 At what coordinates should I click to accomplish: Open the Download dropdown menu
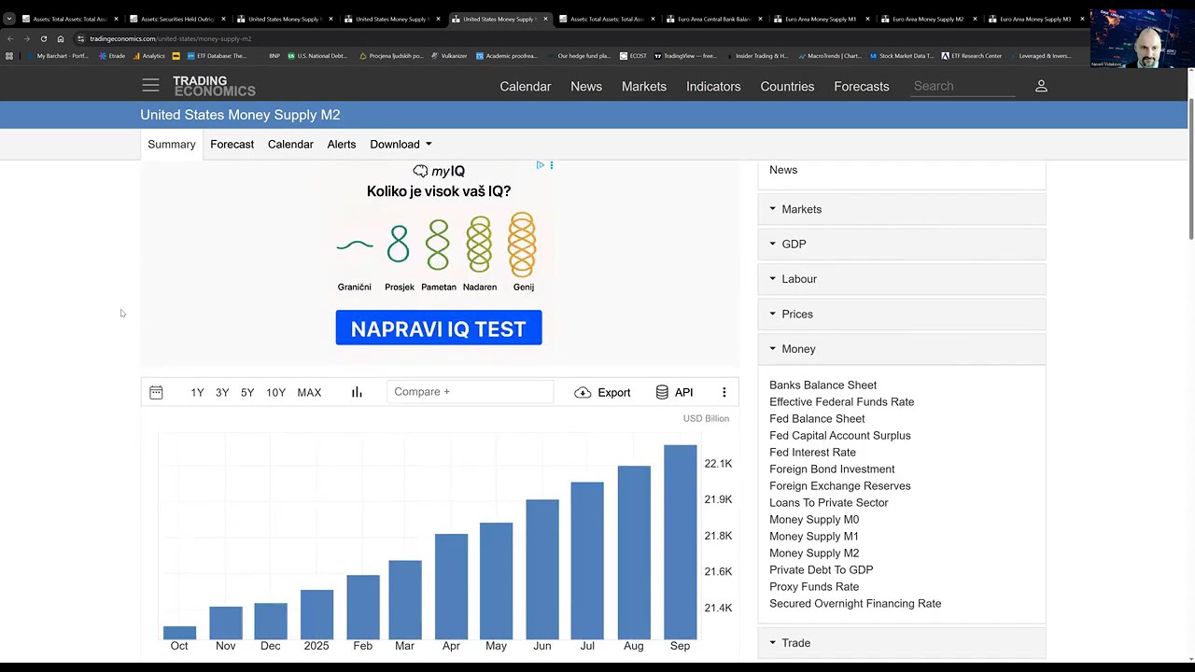coord(401,145)
